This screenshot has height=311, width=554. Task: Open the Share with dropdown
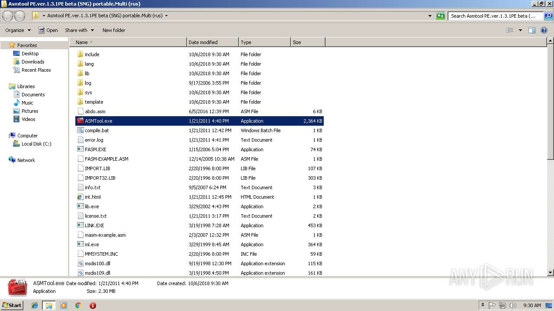tap(79, 30)
